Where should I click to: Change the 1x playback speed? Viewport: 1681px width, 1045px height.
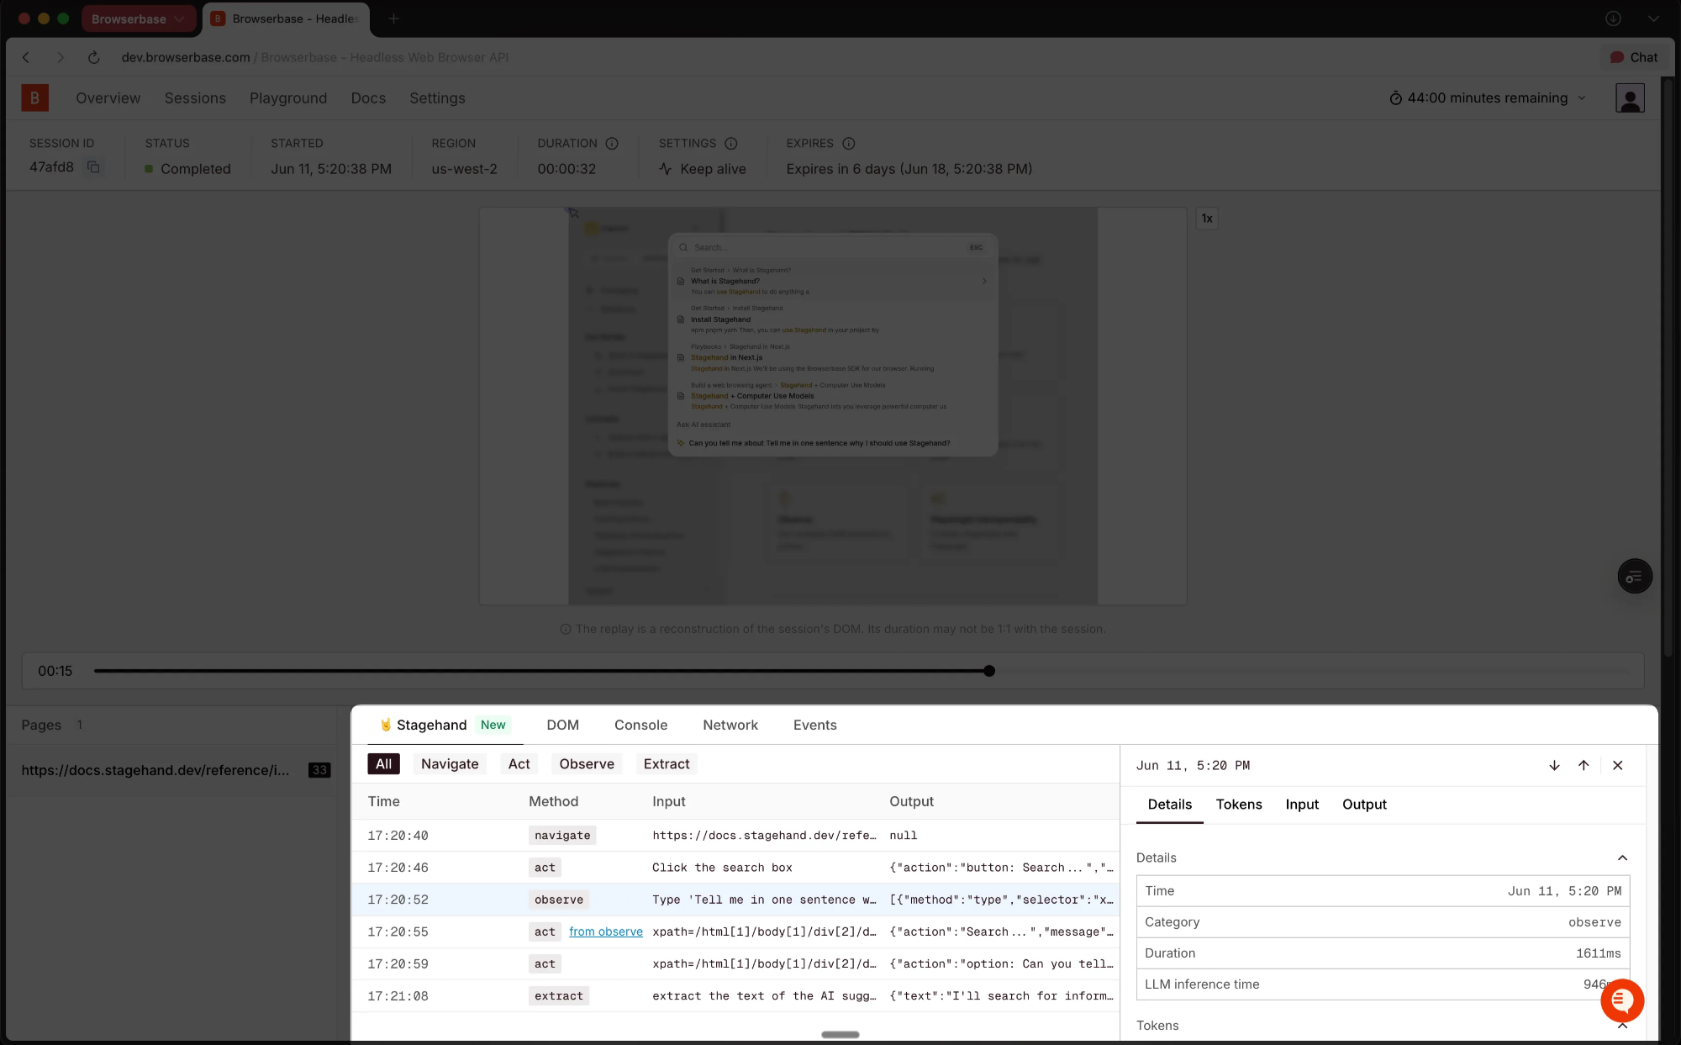(1207, 219)
